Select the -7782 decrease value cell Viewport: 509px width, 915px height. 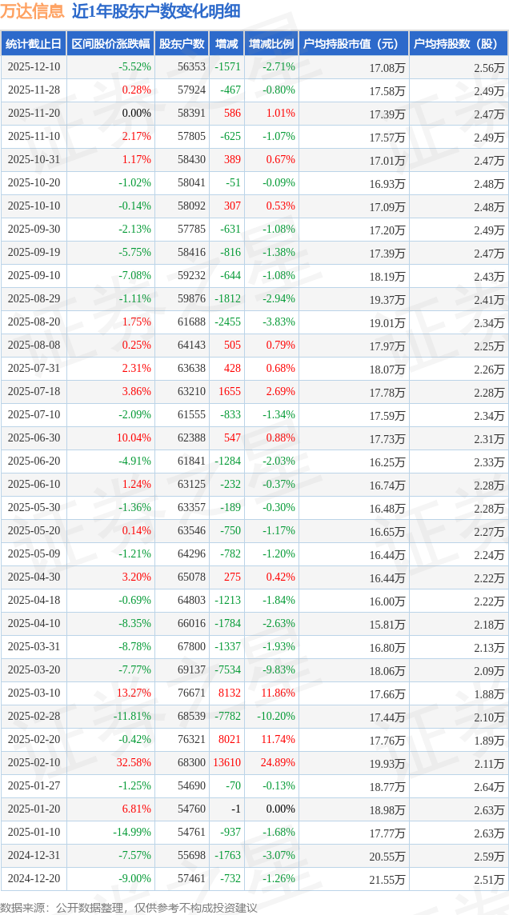[x=227, y=717]
